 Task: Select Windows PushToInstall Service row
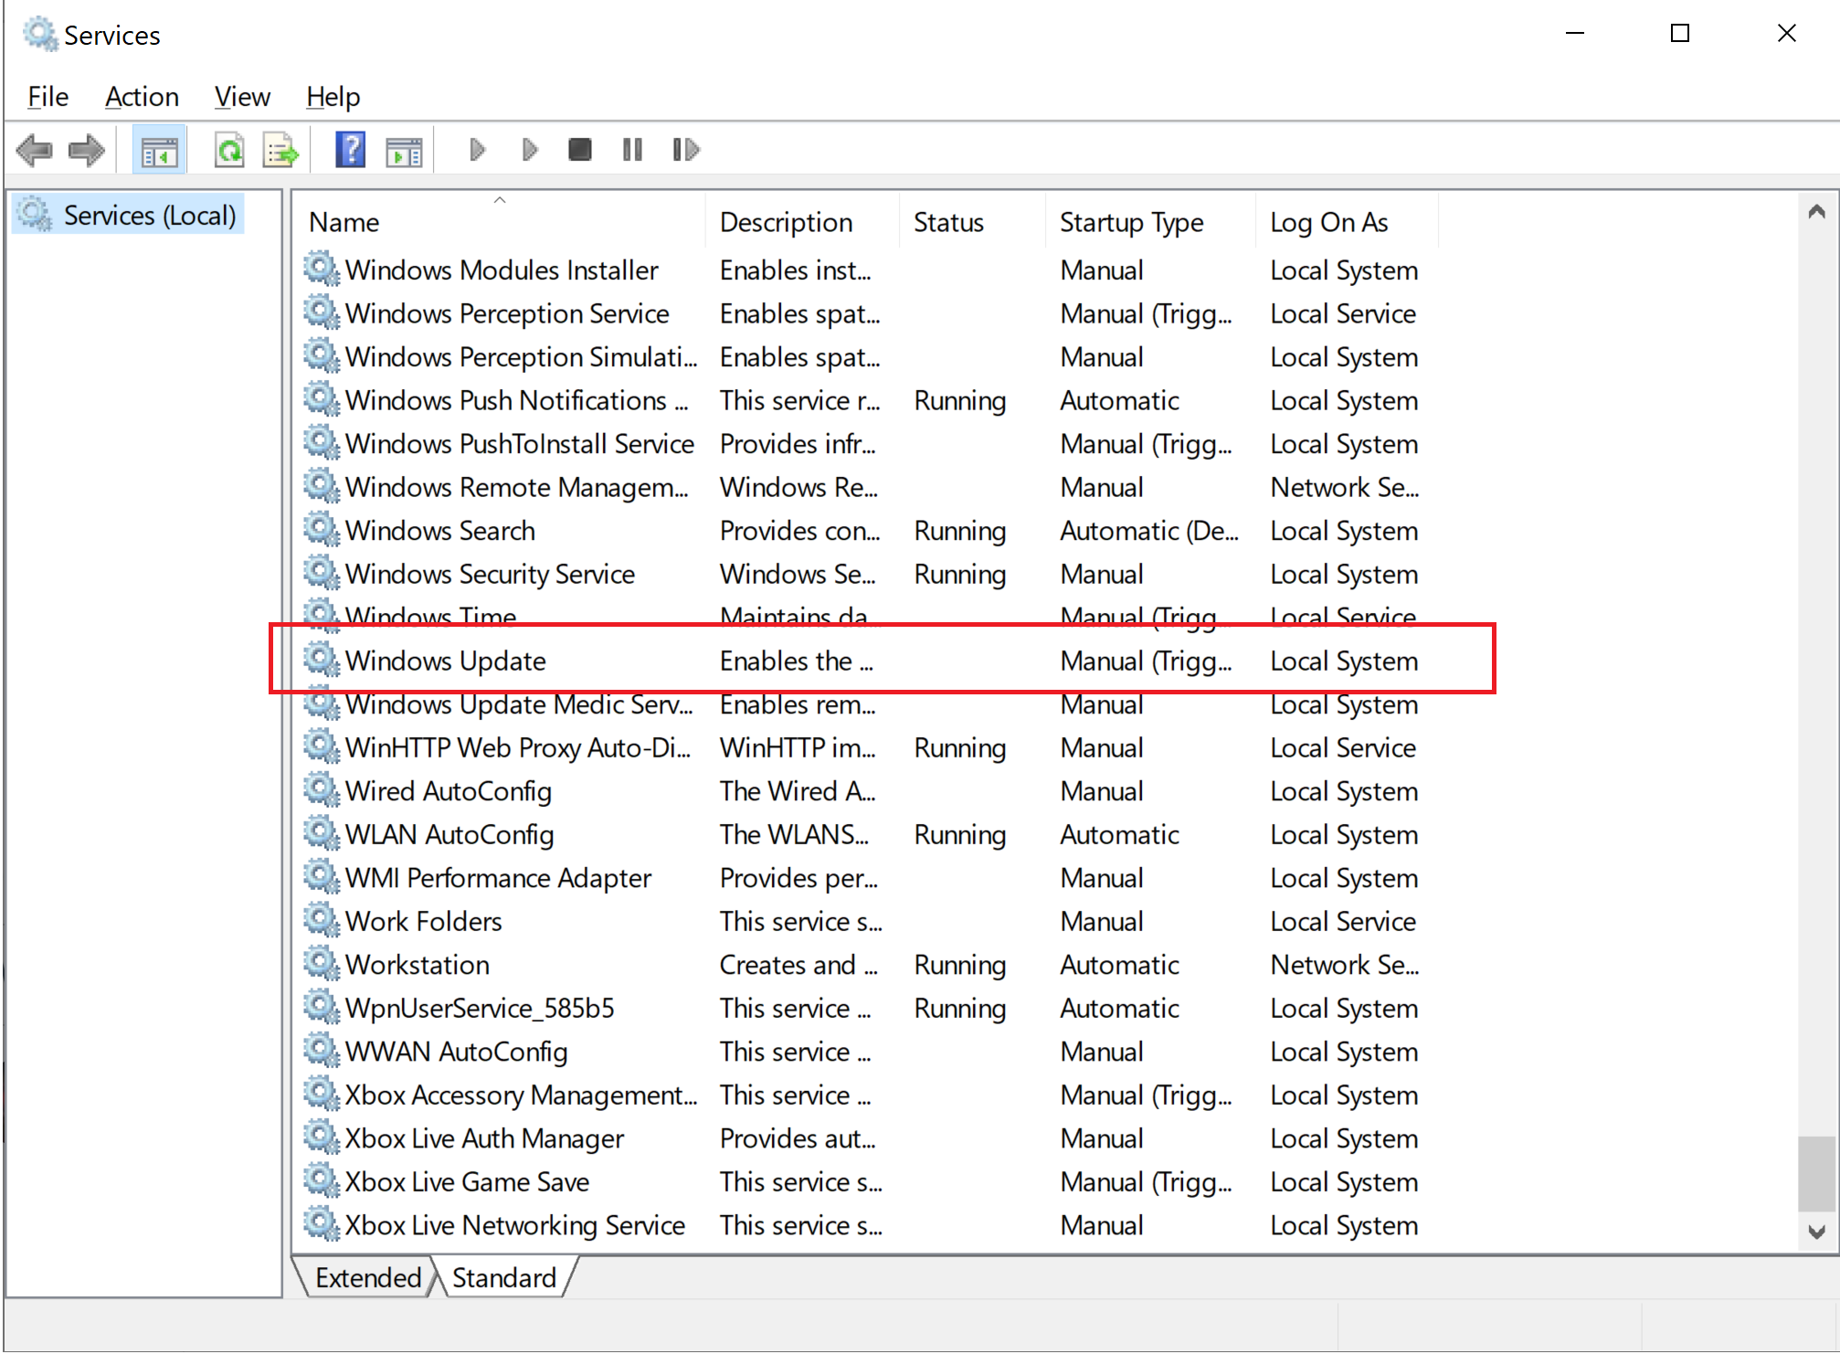pos(871,444)
